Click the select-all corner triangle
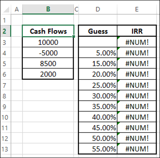Viewport: 160px width, 158px height. [x=6, y=9]
